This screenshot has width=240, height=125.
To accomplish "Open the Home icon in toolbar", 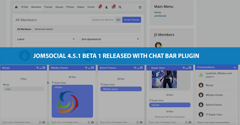I will click(x=16, y=7).
